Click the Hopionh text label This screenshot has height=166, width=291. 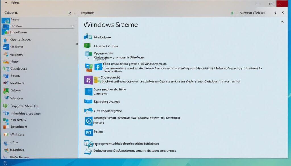tap(99, 123)
